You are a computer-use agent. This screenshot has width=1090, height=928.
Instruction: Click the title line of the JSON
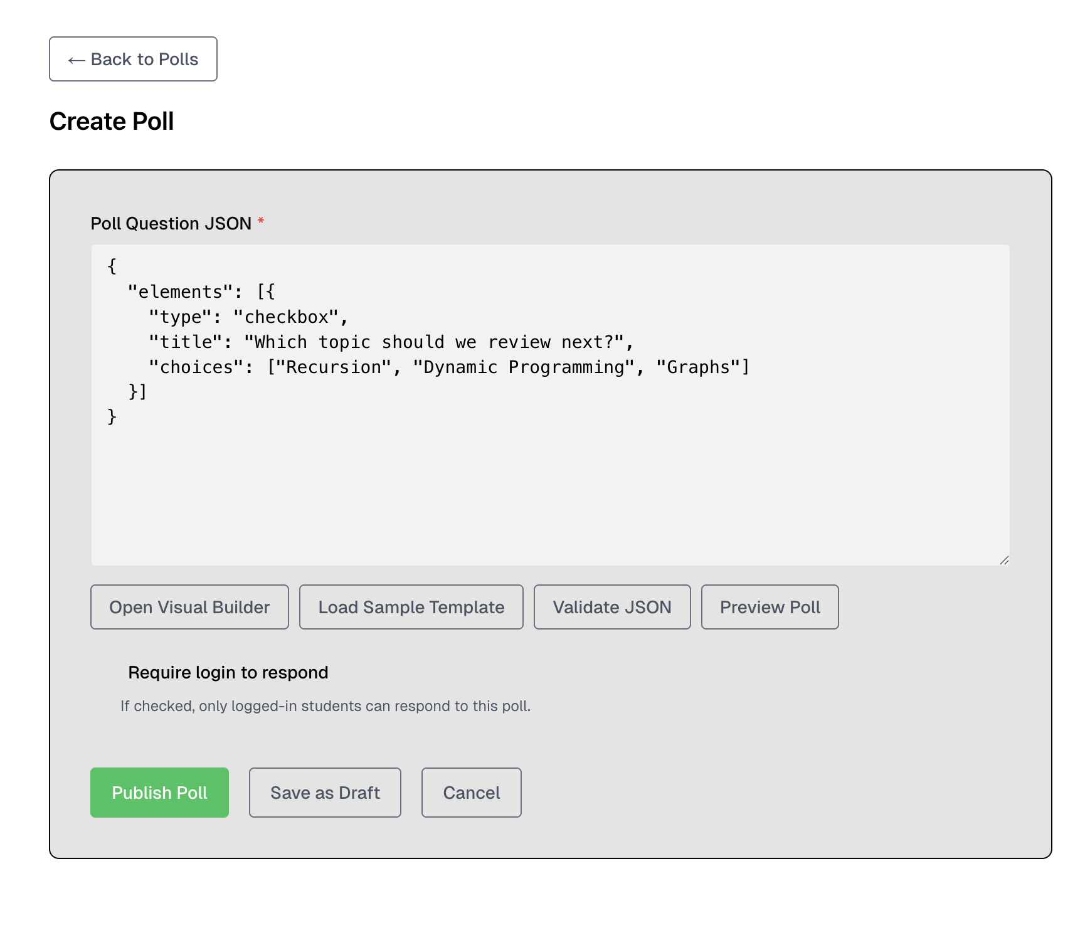(389, 342)
